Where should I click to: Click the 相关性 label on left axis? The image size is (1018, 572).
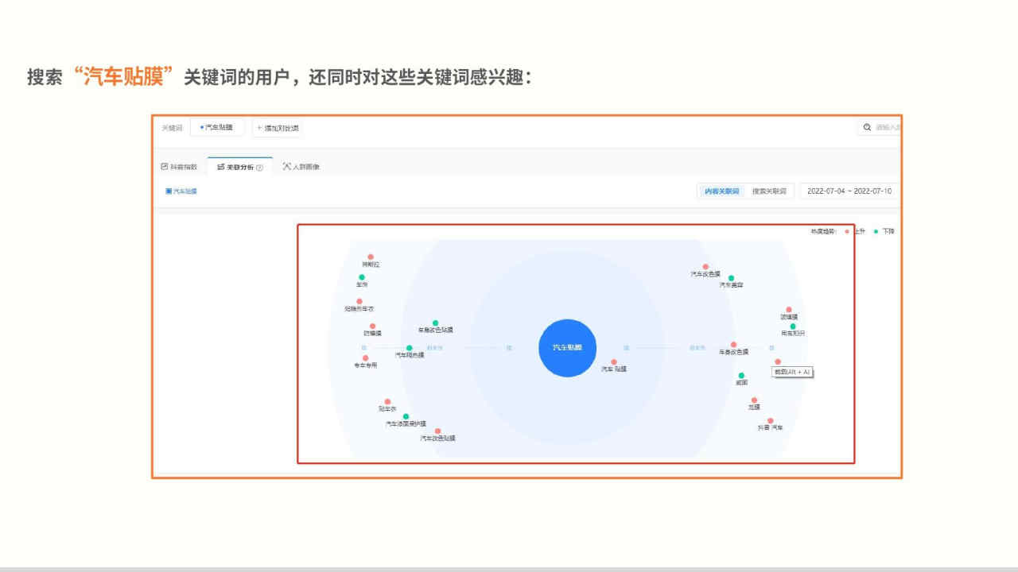tap(434, 348)
